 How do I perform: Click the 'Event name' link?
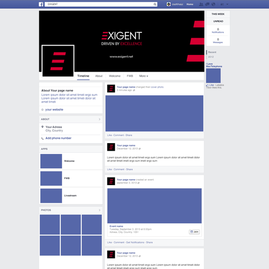[x=116, y=226]
